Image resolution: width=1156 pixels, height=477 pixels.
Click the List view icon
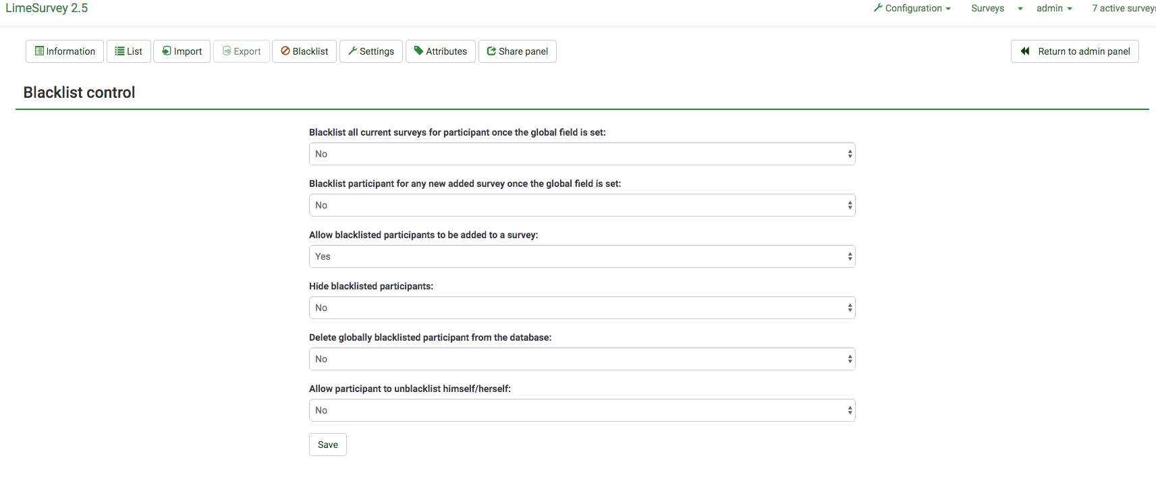[x=119, y=51]
